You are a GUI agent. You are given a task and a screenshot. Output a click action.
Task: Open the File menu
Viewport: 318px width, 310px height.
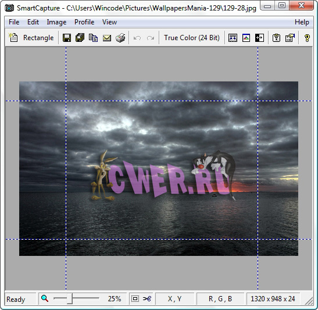[14, 22]
